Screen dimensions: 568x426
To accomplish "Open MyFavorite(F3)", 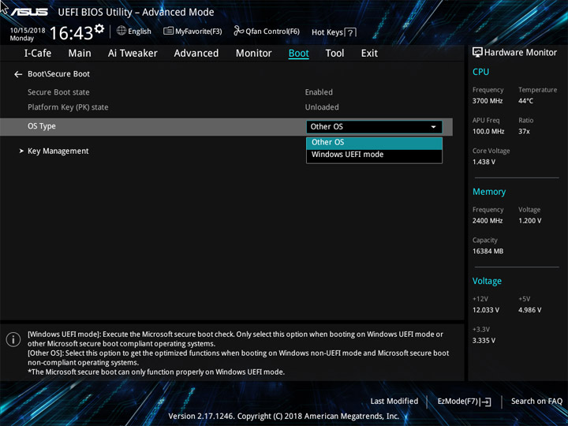I will [199, 31].
